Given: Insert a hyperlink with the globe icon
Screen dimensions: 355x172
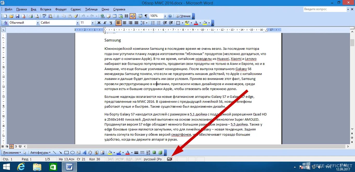Looking at the screenshot, I should (x=103, y=16).
